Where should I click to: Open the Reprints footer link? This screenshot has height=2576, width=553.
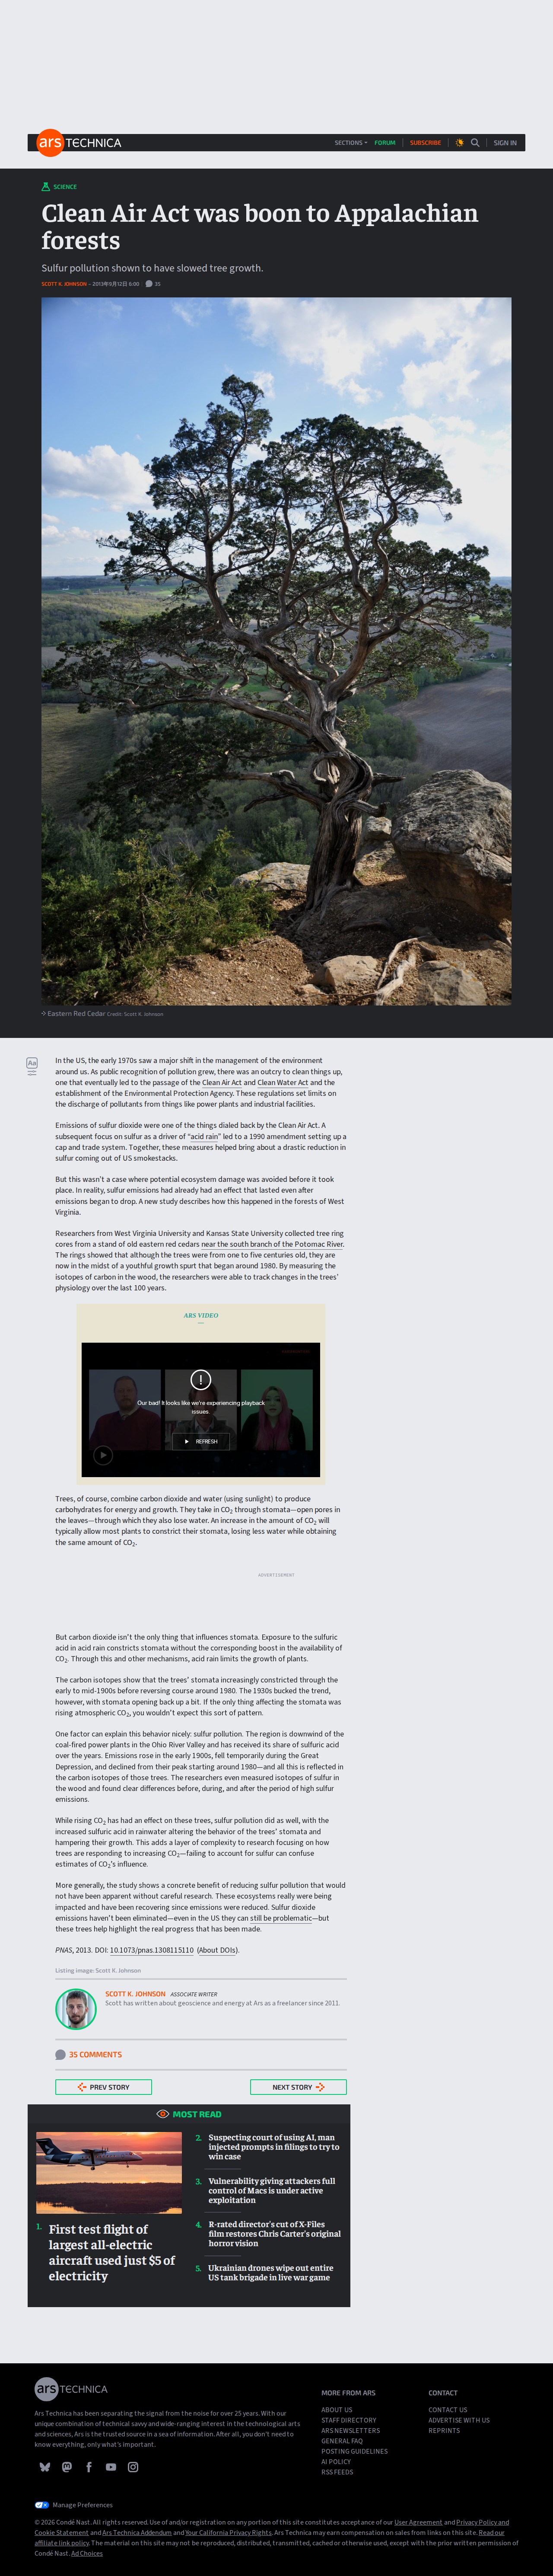click(444, 2431)
